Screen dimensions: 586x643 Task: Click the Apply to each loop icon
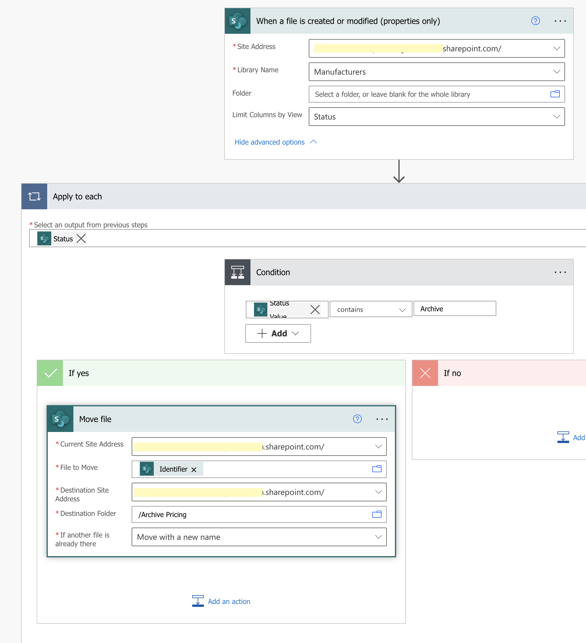[34, 196]
